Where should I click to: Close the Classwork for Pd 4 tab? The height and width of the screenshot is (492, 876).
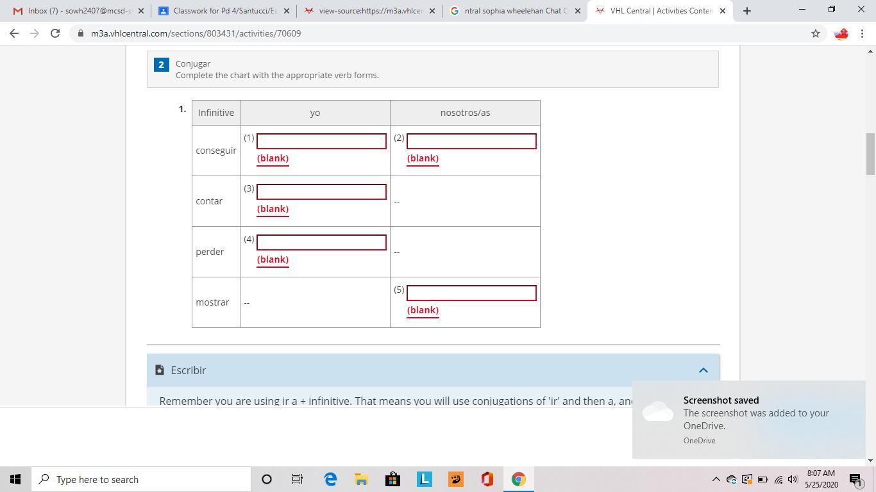[x=287, y=11]
